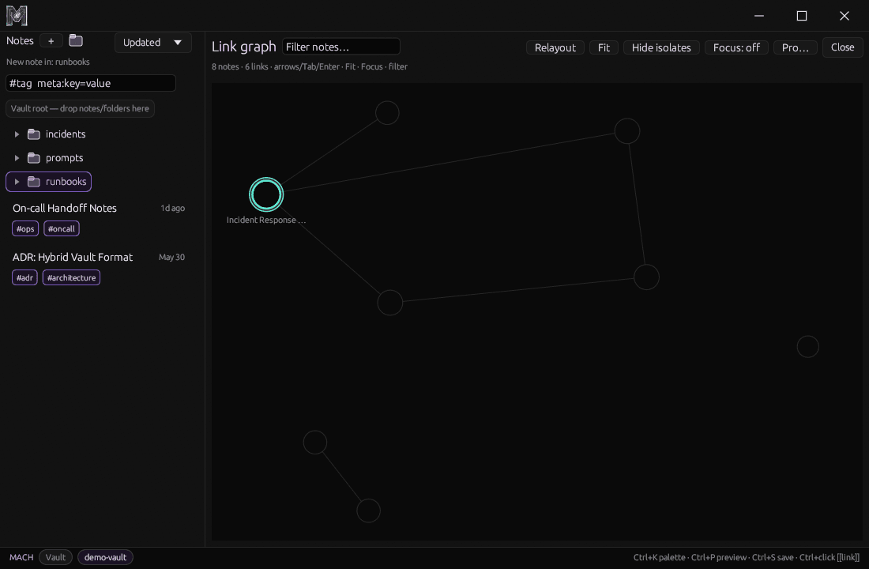Screen dimensions: 869x569
Task: Click the Vault root drop target
Action: coord(81,109)
